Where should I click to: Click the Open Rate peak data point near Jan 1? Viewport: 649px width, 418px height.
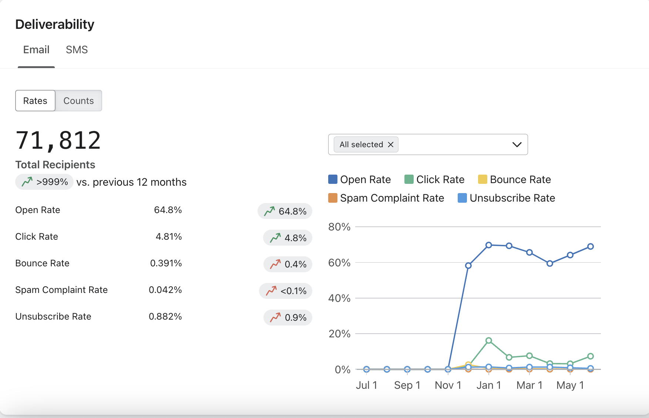[x=489, y=245]
